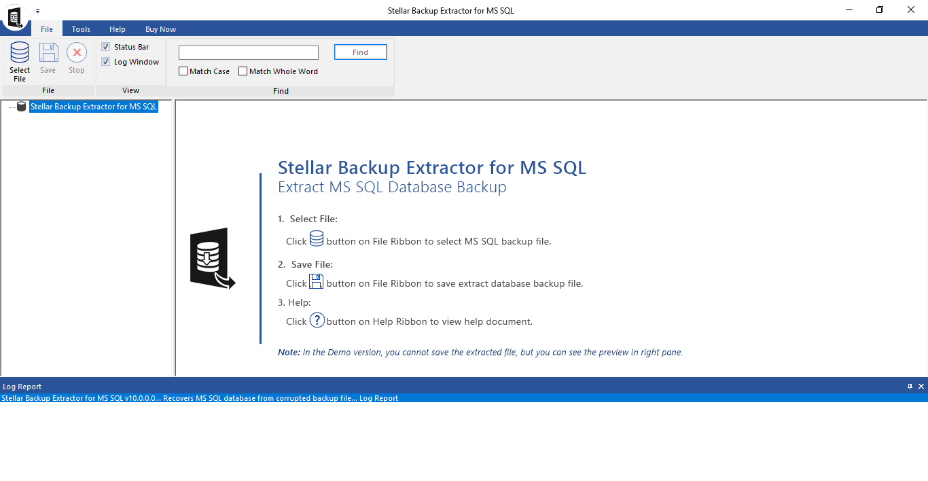Click the Note about Demo version text
The height and width of the screenshot is (481, 928).
[480, 353]
